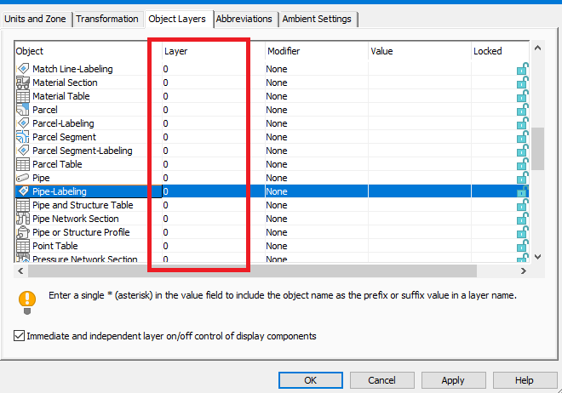Viewport: 562px width, 393px height.
Task: Toggle immediate and independent layer control checkbox
Action: (19, 336)
